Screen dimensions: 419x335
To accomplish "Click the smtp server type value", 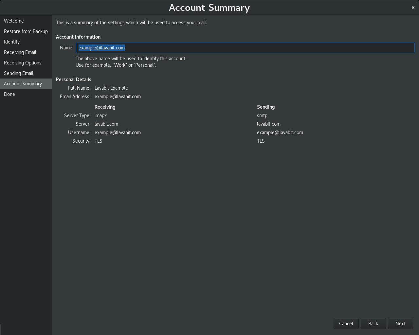I will coord(262,115).
